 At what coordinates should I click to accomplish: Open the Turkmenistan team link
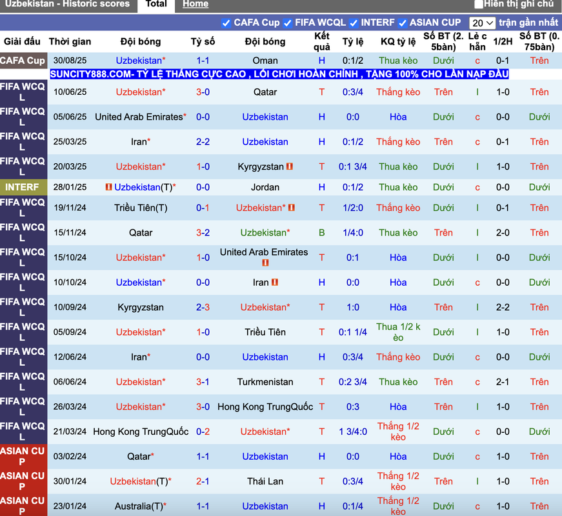[x=265, y=382]
